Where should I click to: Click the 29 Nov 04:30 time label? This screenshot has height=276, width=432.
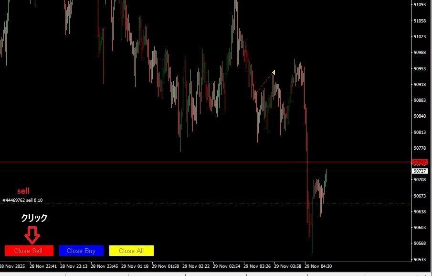point(318,266)
